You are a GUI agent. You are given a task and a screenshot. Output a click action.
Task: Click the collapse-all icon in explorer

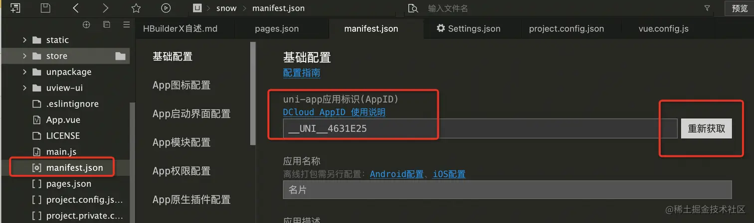(106, 24)
